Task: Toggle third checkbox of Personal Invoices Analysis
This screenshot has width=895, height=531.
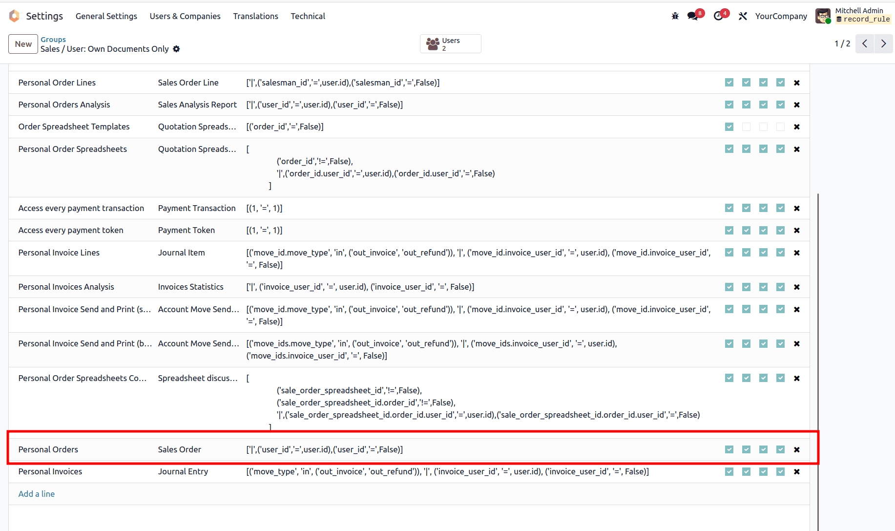Action: click(x=763, y=287)
